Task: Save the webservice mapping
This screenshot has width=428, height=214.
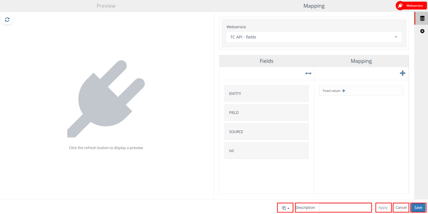Action: [418, 208]
